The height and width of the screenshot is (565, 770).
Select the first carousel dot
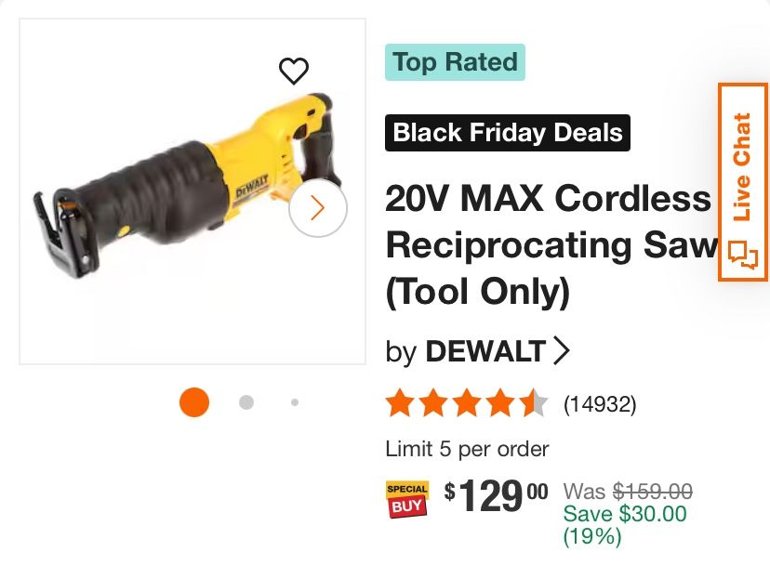click(x=193, y=403)
